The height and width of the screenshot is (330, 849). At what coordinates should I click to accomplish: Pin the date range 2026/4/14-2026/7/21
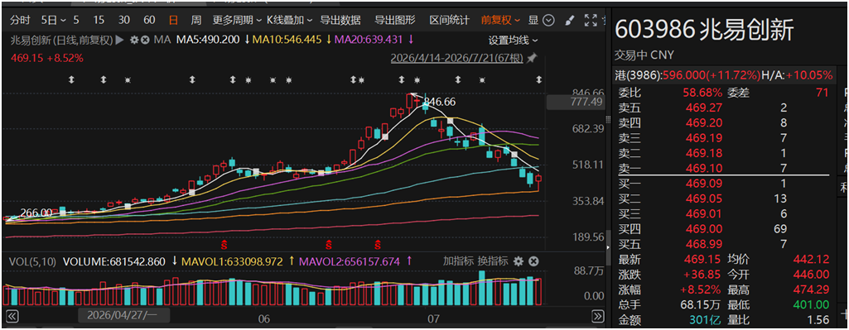pyautogui.click(x=533, y=57)
